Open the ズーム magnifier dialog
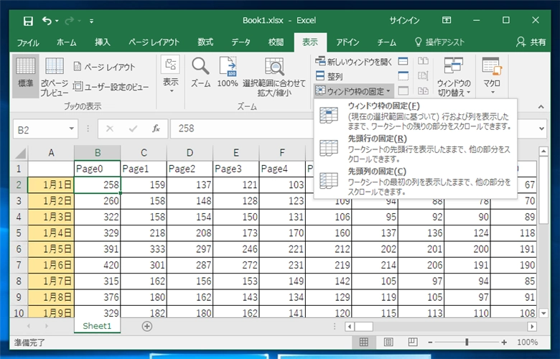The width and height of the screenshot is (560, 359). (200, 73)
